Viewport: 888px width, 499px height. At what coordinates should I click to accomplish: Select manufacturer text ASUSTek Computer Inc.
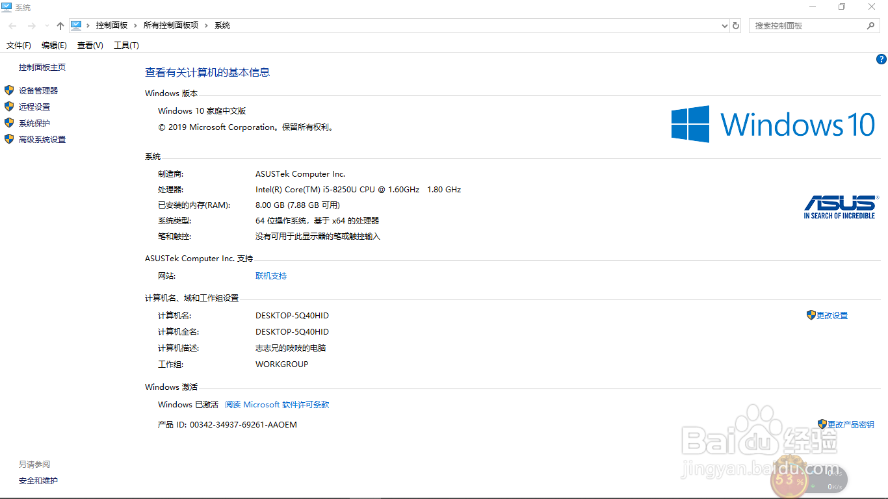tap(300, 174)
